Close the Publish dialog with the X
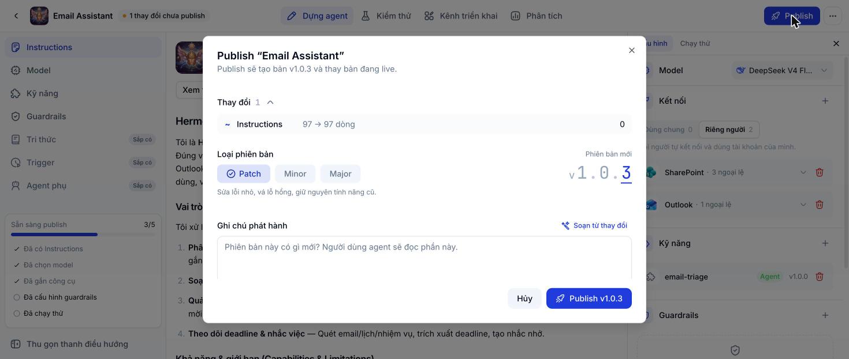This screenshot has width=849, height=359. [x=631, y=51]
